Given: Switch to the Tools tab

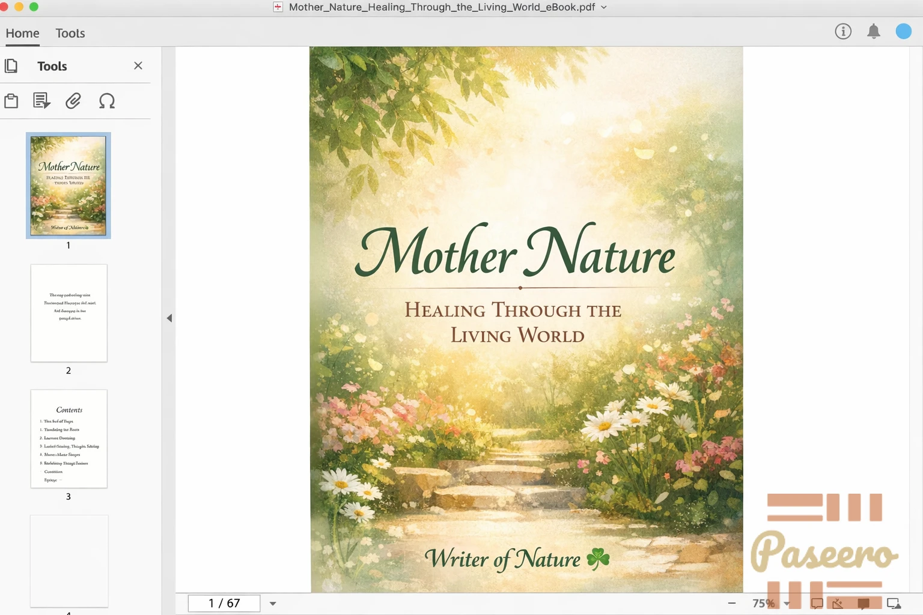Looking at the screenshot, I should pos(70,33).
